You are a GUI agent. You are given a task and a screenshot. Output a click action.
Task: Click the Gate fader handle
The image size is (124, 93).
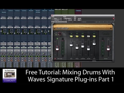(94, 43)
